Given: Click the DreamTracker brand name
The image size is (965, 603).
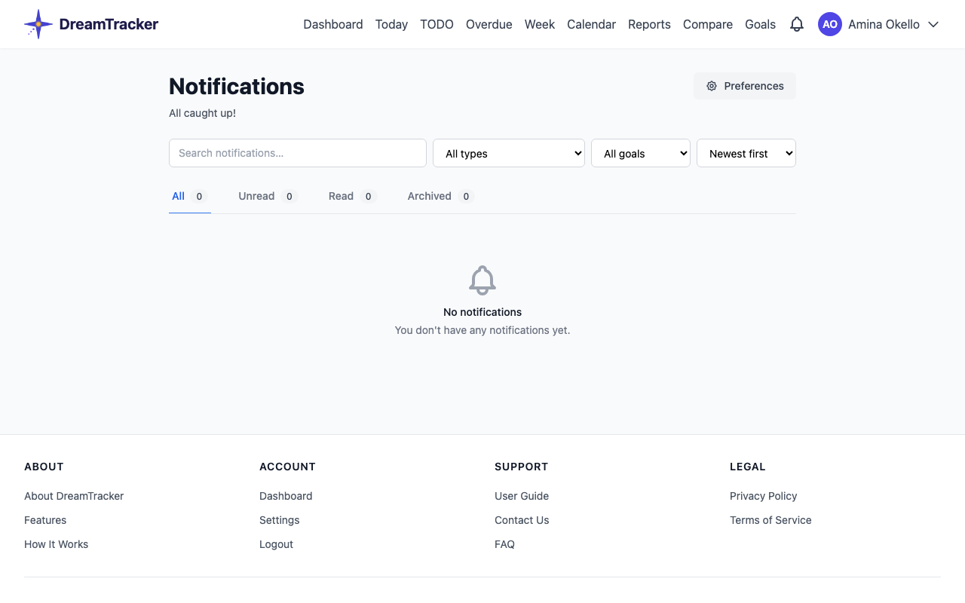Looking at the screenshot, I should coord(109,24).
